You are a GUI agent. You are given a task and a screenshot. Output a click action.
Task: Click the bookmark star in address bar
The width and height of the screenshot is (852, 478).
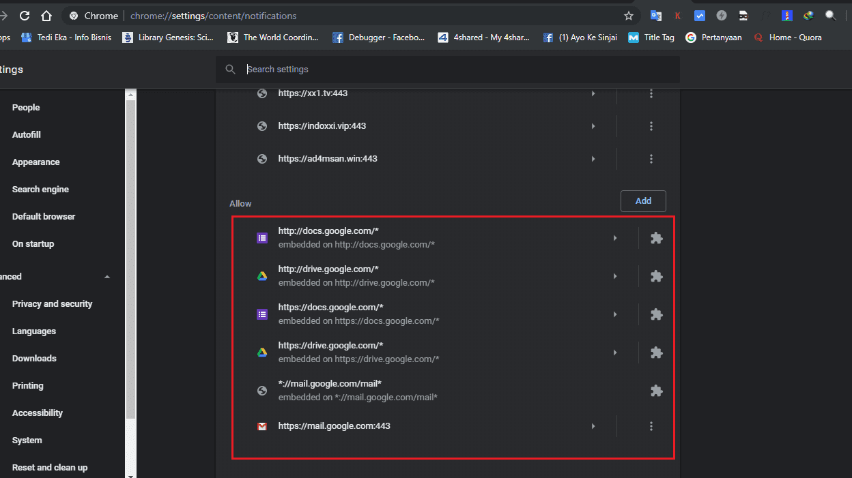tap(628, 16)
